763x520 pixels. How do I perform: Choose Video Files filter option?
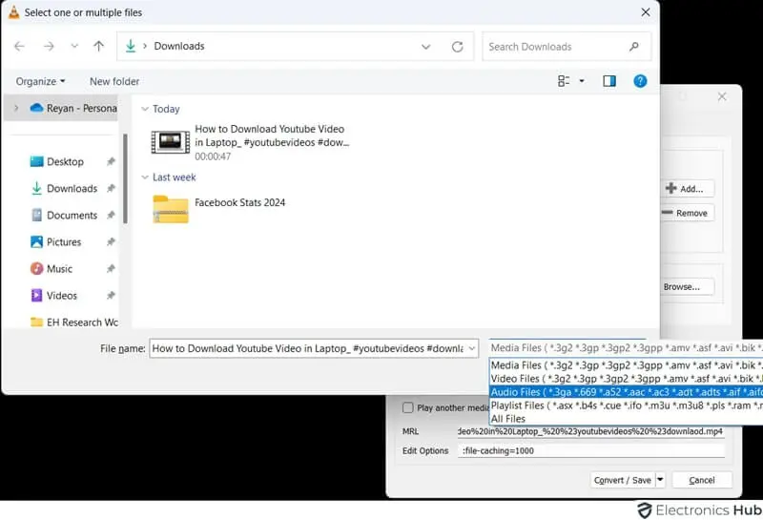click(x=626, y=379)
